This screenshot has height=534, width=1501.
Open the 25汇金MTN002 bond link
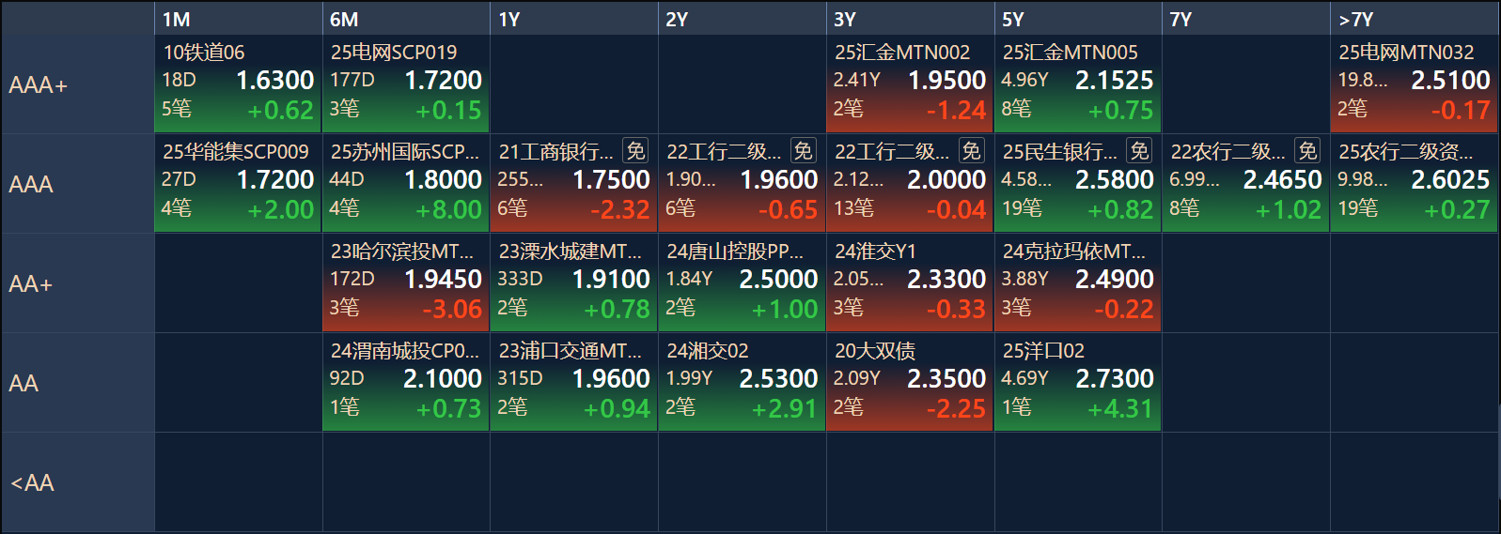coord(902,53)
